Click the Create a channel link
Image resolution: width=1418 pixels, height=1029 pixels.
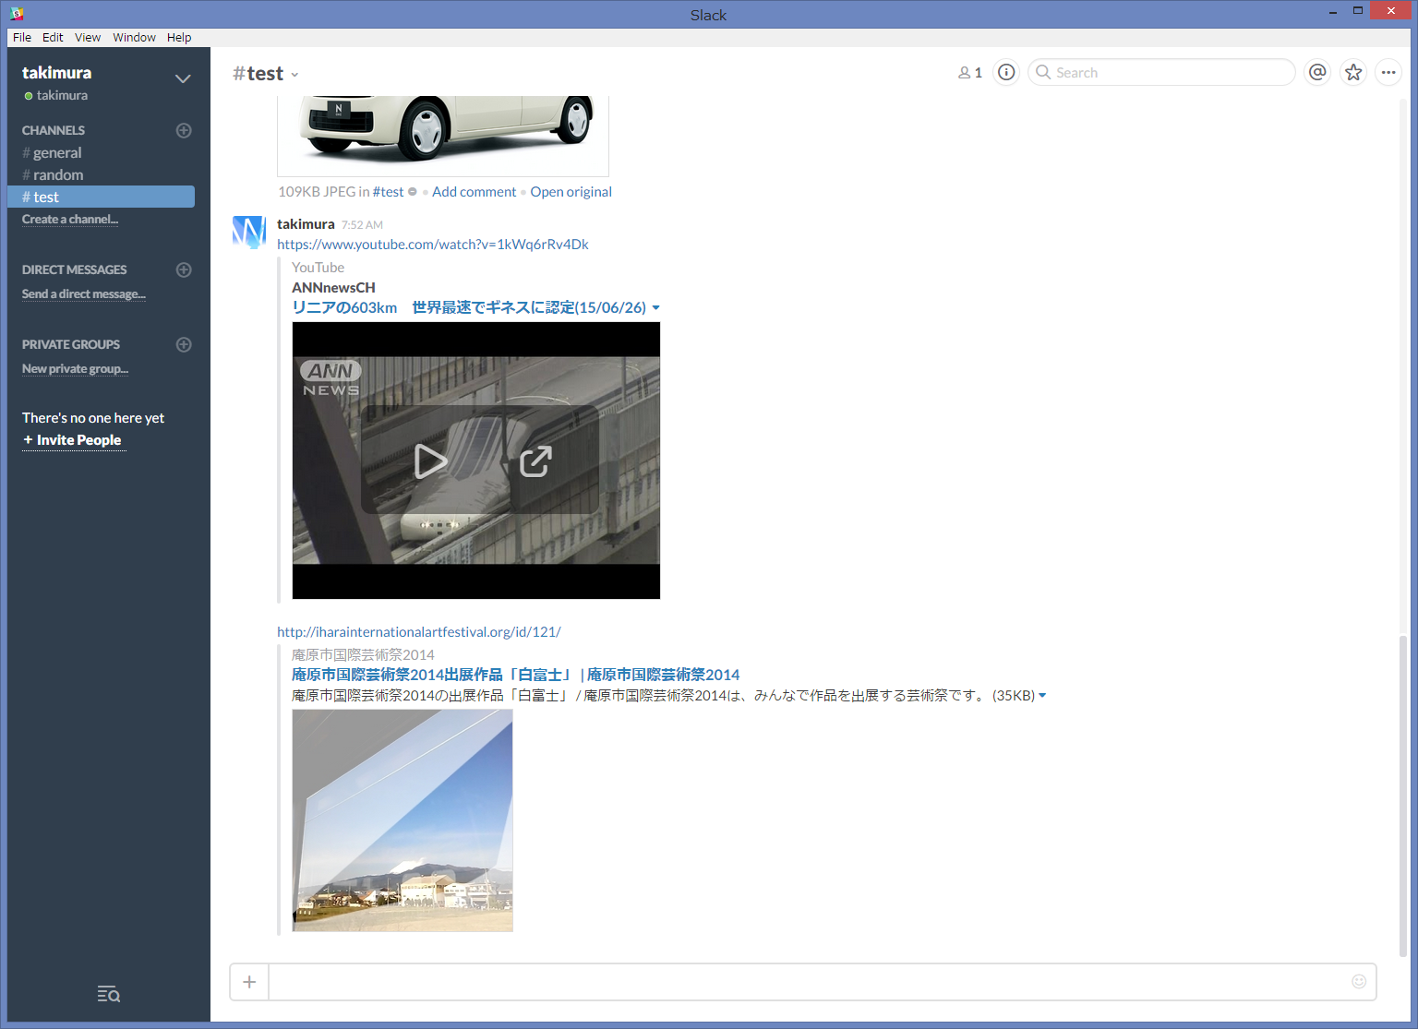(70, 220)
